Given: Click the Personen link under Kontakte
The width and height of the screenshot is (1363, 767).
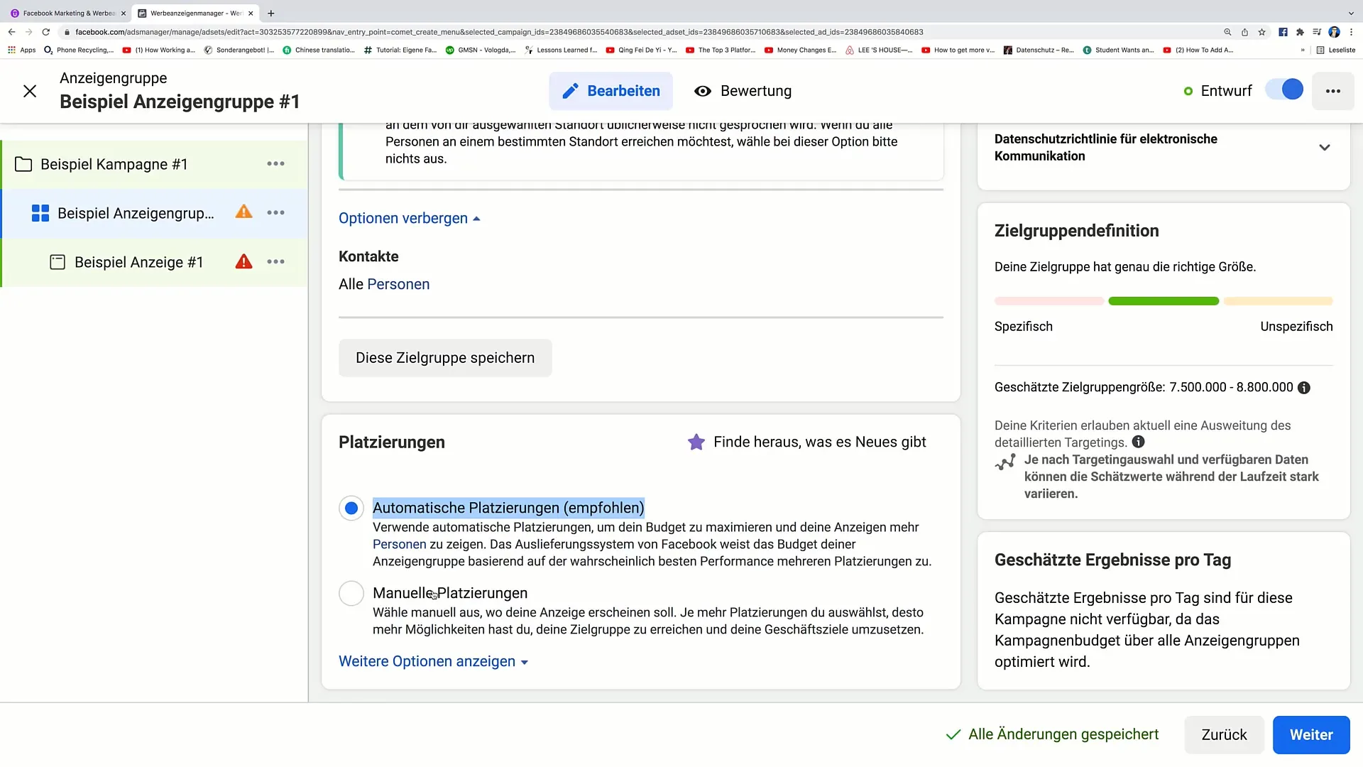Looking at the screenshot, I should (x=398, y=284).
